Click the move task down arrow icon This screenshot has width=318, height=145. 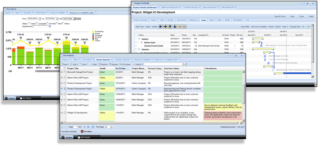175,26
